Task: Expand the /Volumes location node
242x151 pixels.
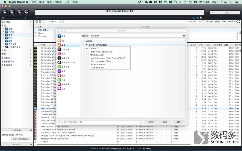Action: click(x=36, y=36)
